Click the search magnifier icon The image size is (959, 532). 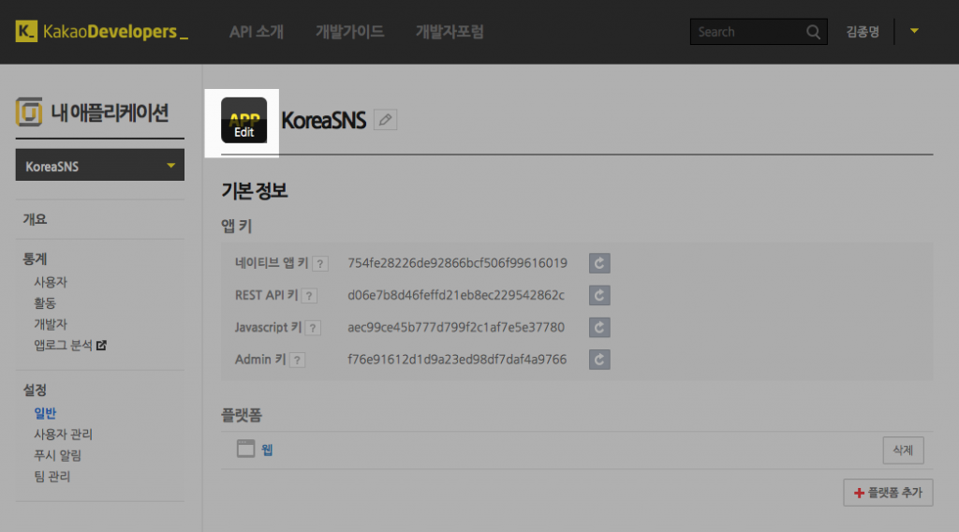tap(813, 32)
